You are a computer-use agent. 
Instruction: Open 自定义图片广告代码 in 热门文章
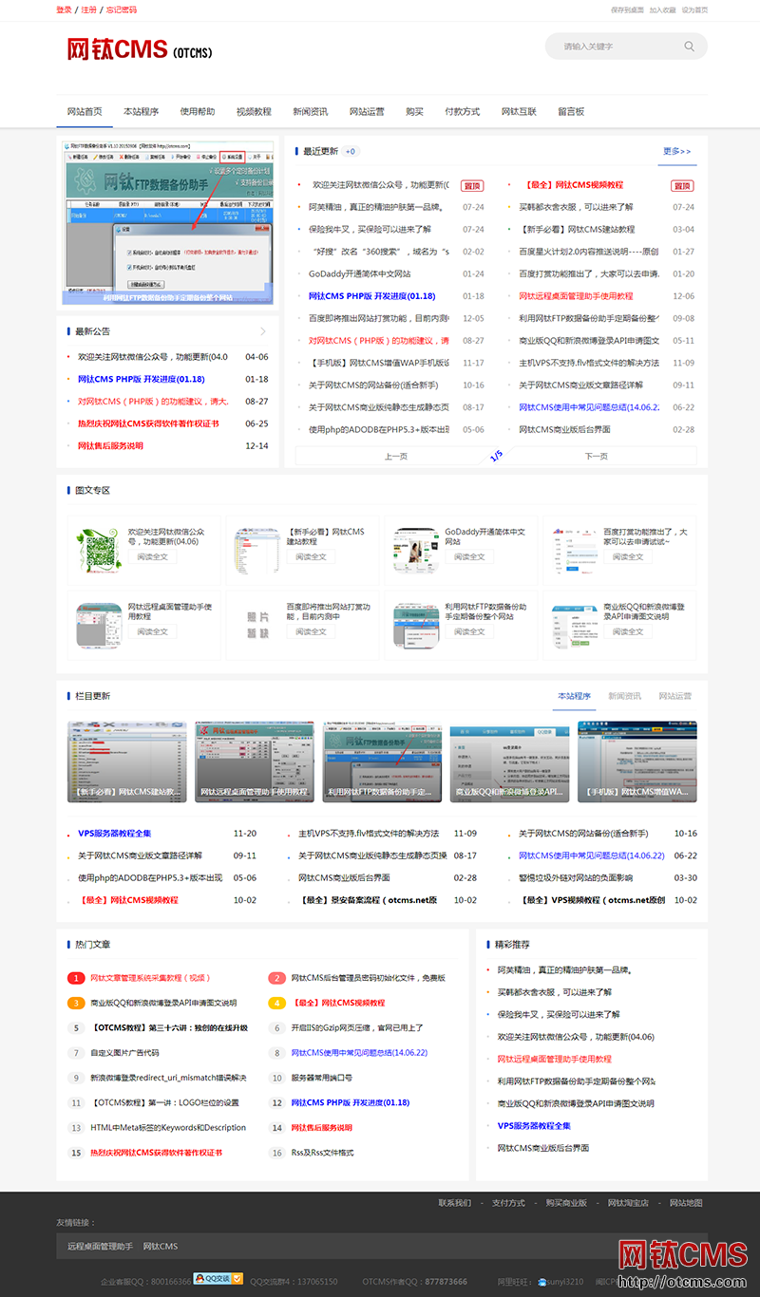pos(124,1053)
